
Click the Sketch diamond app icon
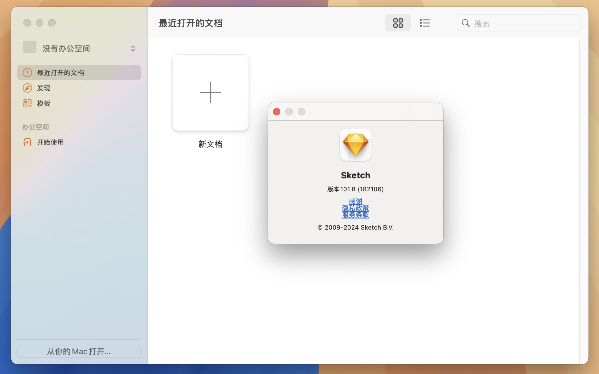[x=355, y=145]
